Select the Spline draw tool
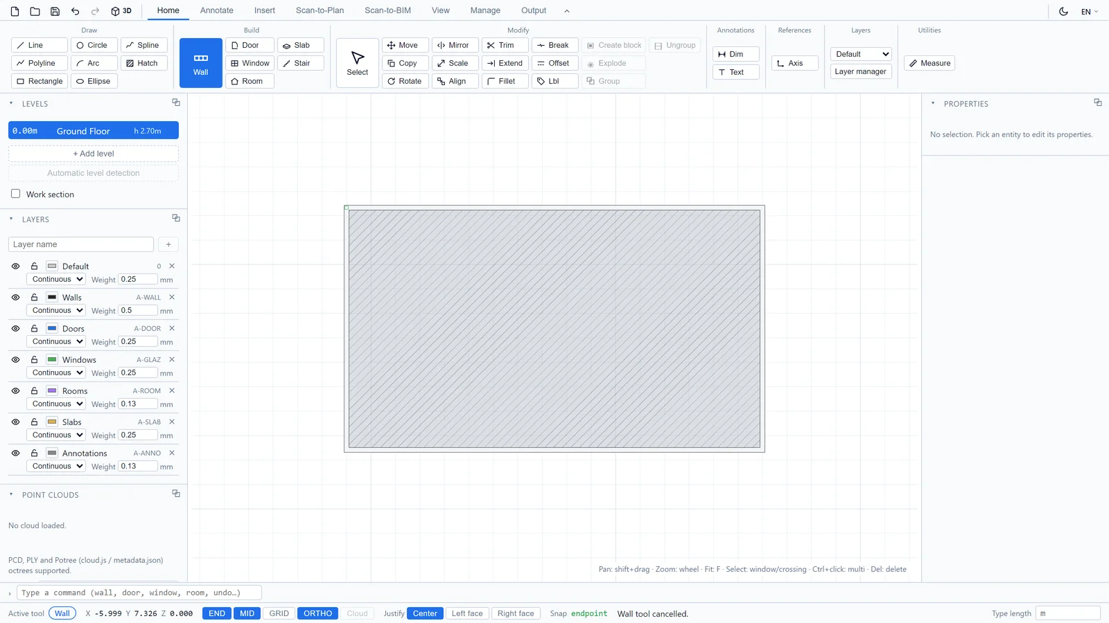The image size is (1109, 623). (x=144, y=45)
